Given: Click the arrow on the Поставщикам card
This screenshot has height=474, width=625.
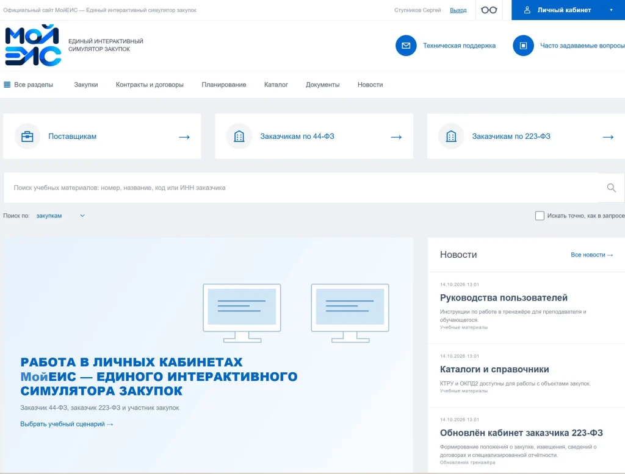Looking at the screenshot, I should tap(184, 137).
